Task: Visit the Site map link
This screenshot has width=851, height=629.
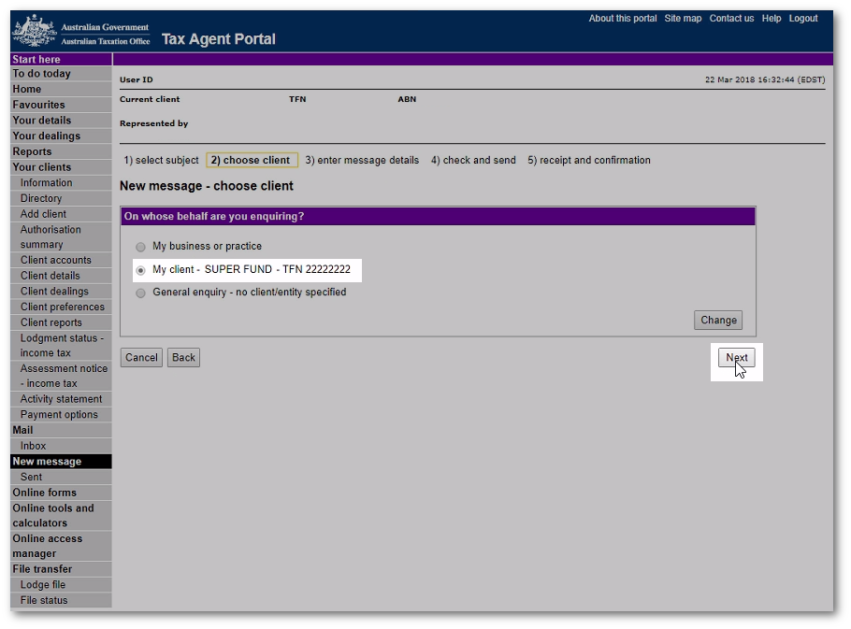Action: [x=683, y=19]
